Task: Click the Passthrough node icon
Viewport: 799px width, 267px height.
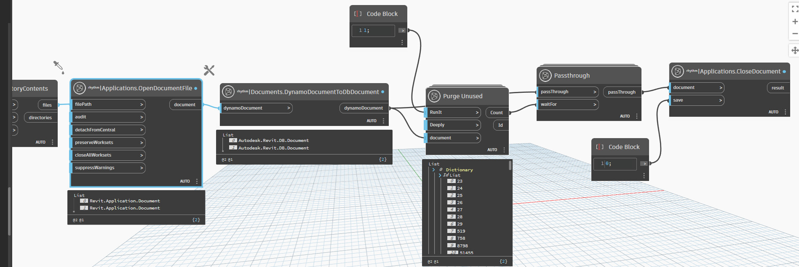Action: pos(545,76)
